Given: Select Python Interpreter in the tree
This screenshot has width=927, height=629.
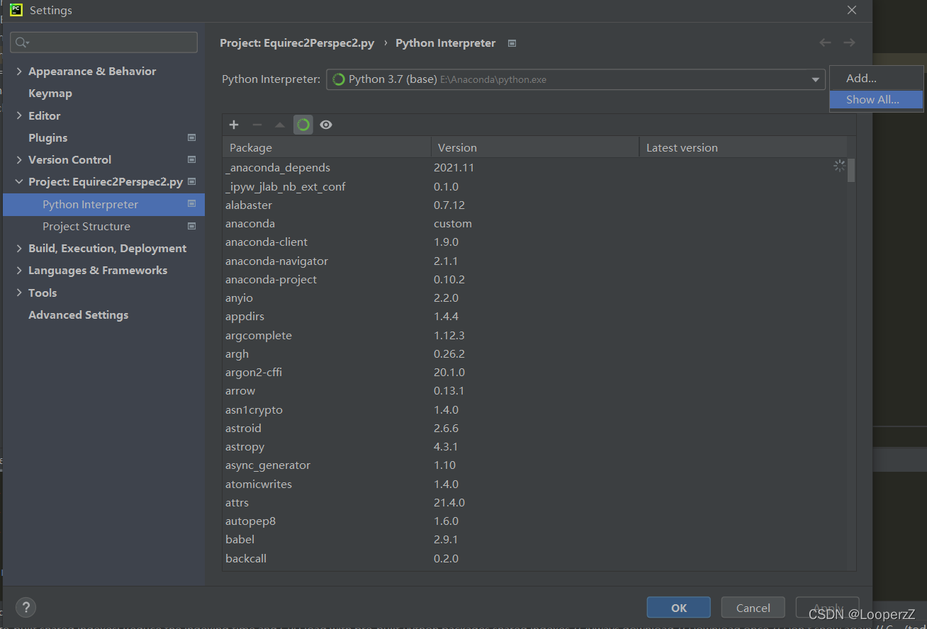Looking at the screenshot, I should pos(103,205).
